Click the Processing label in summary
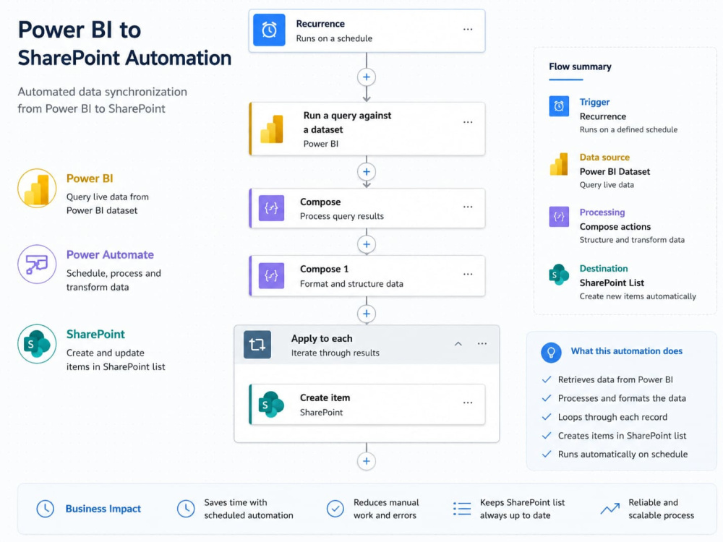Viewport: 723px width, 542px height. click(x=602, y=212)
